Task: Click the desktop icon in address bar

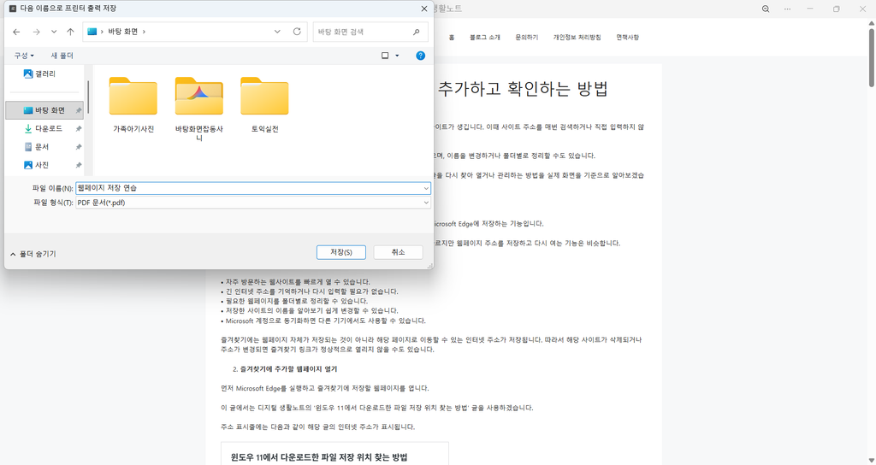Action: point(92,32)
